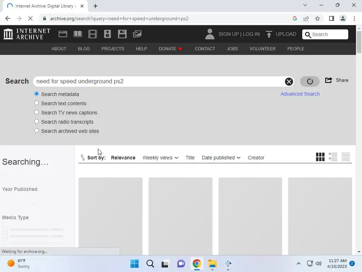This screenshot has width=362, height=272.
Task: Go back with the browser back arrow
Action: coord(8,18)
